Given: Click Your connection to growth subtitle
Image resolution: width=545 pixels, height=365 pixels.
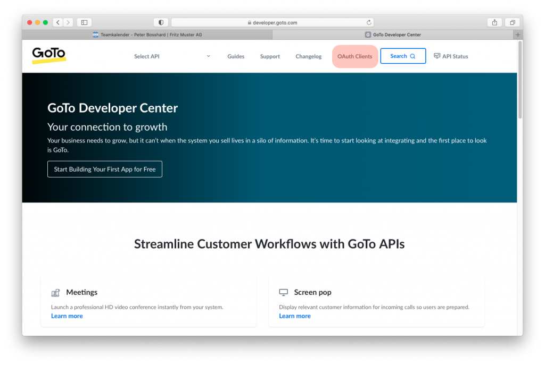Looking at the screenshot, I should [107, 127].
